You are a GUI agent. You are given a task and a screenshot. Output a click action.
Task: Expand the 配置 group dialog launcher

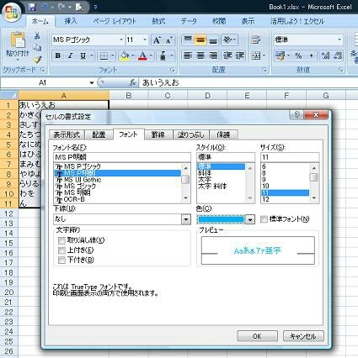pyautogui.click(x=264, y=70)
